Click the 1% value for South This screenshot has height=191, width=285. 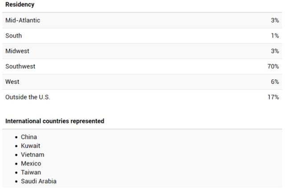[x=275, y=36]
